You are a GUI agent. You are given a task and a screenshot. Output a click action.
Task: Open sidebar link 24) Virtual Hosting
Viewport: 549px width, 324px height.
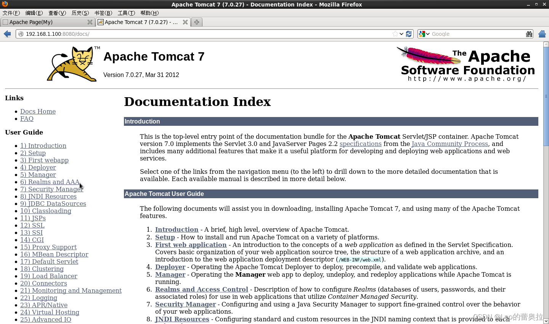[x=50, y=312]
